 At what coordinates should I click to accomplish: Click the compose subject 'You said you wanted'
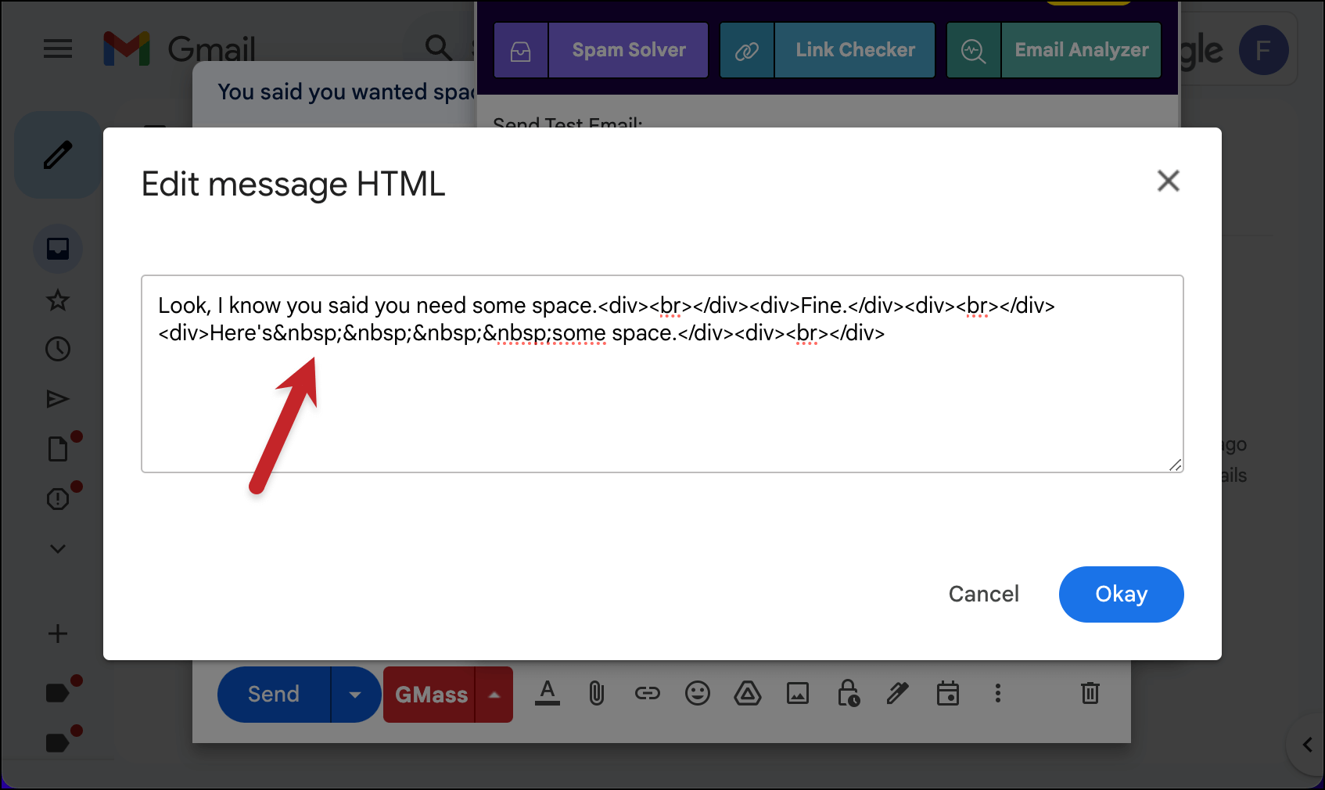[x=322, y=92]
